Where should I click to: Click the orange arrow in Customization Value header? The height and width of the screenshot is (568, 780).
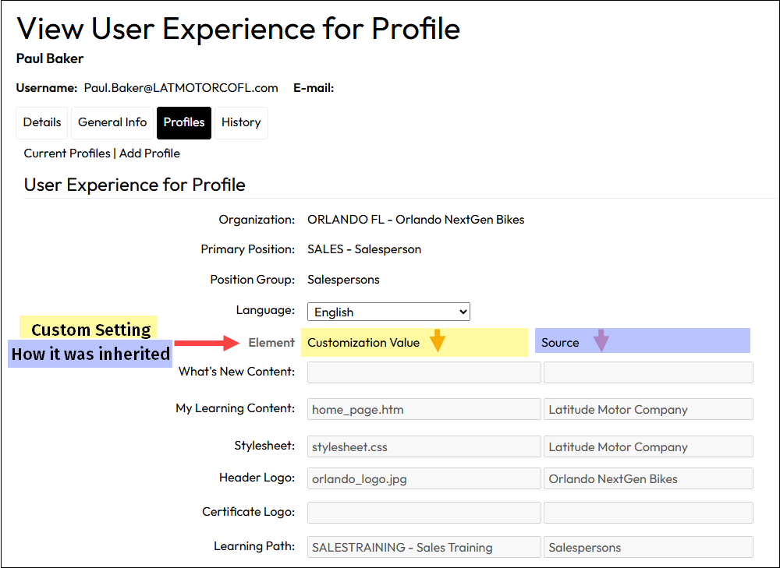(x=438, y=340)
